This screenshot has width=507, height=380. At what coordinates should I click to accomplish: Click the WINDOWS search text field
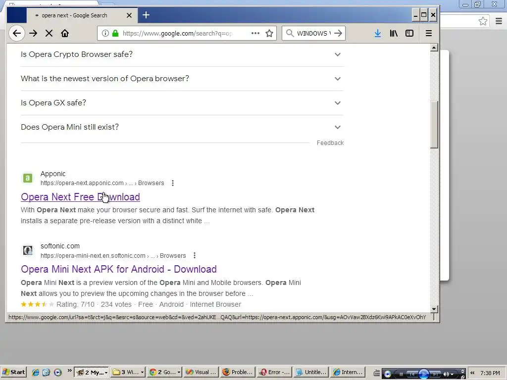[x=314, y=33]
